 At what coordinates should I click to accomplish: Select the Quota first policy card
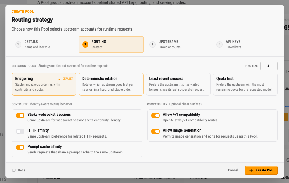(245, 84)
